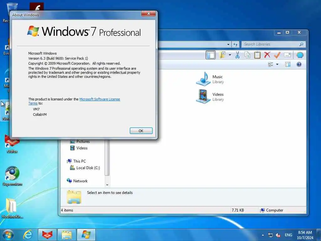Click the File Explorer taskbar button
The width and height of the screenshot is (321, 241).
[67, 235]
